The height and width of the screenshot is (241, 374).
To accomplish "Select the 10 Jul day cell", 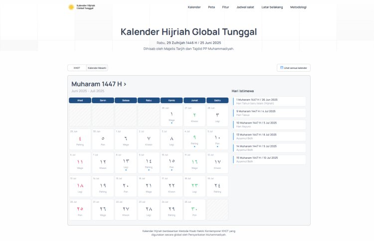I will point(172,163).
